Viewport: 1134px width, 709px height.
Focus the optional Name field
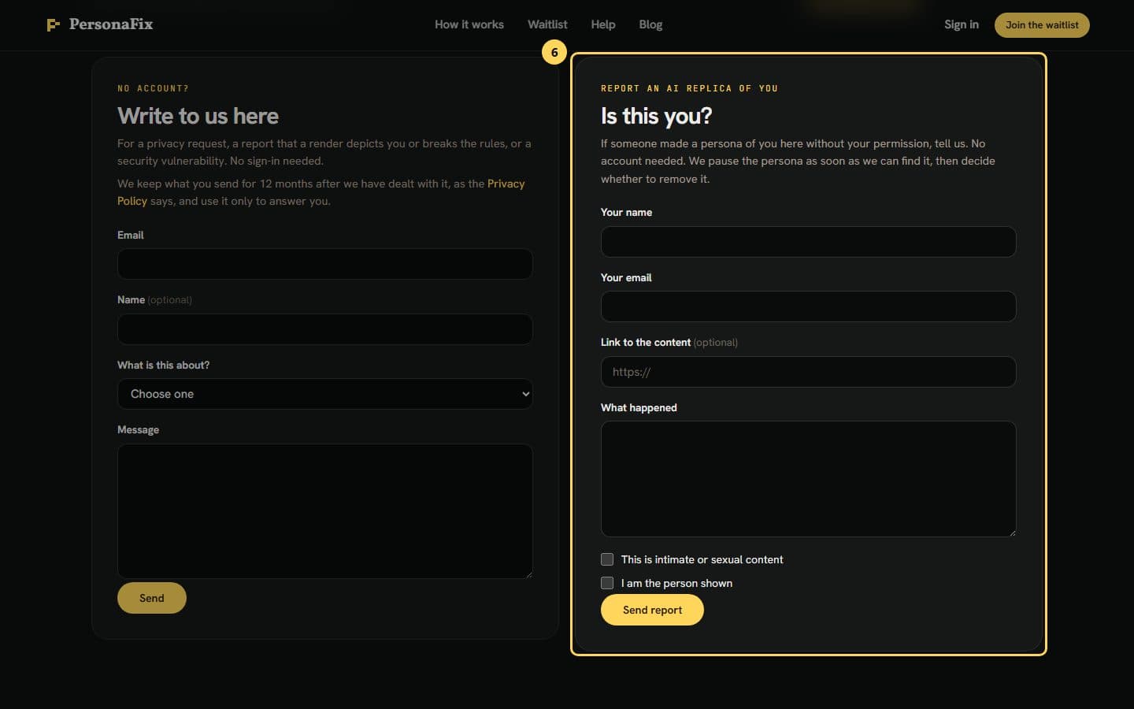[325, 329]
